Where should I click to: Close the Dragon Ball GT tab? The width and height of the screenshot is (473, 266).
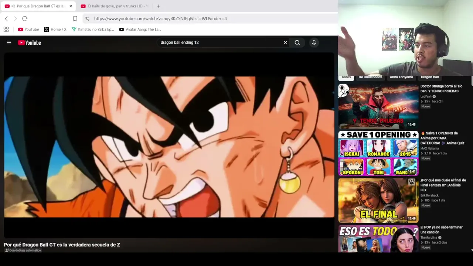tap(71, 6)
